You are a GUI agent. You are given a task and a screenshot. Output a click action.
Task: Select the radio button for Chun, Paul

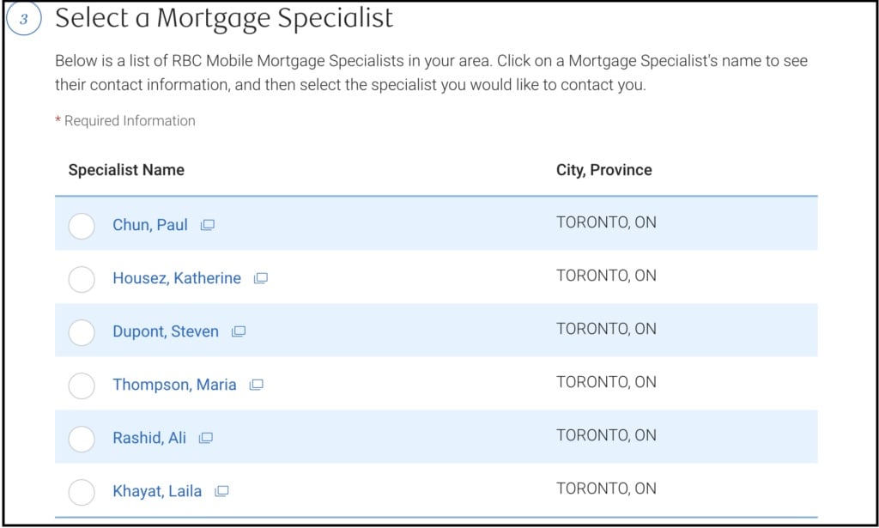click(x=82, y=227)
